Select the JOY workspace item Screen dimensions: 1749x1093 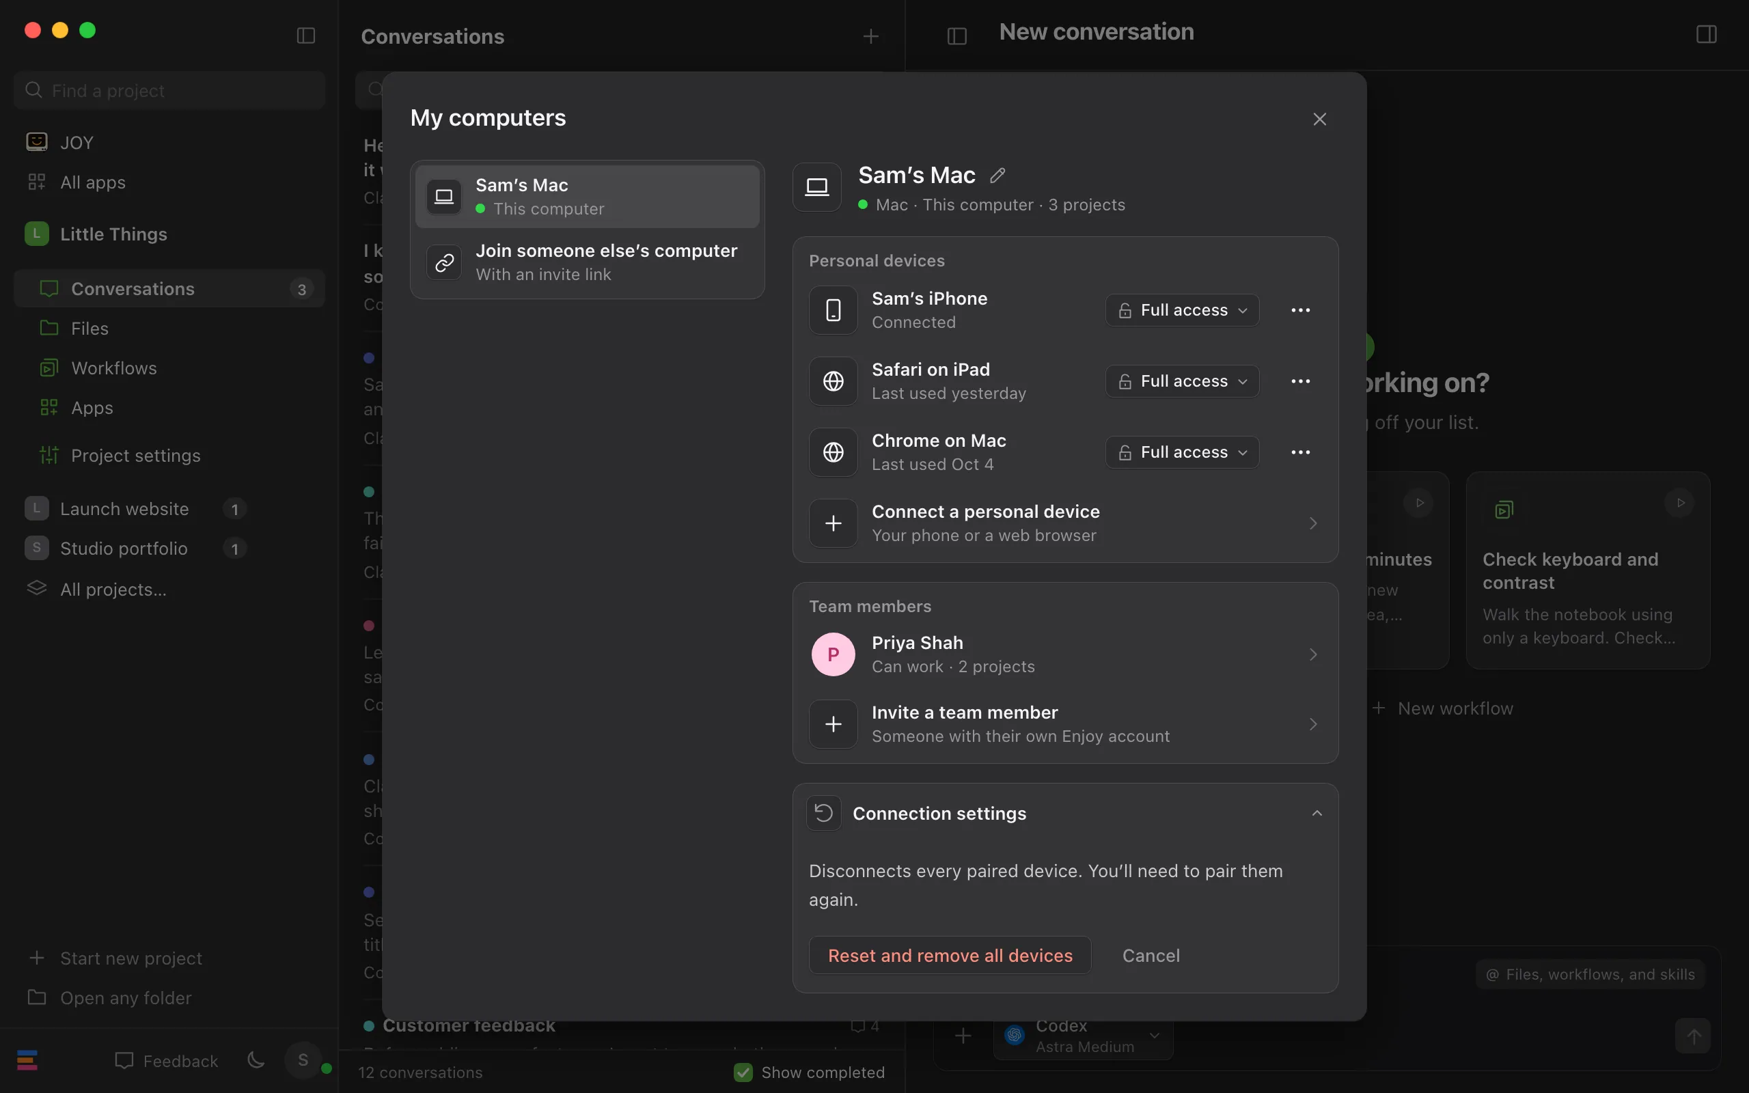click(169, 142)
